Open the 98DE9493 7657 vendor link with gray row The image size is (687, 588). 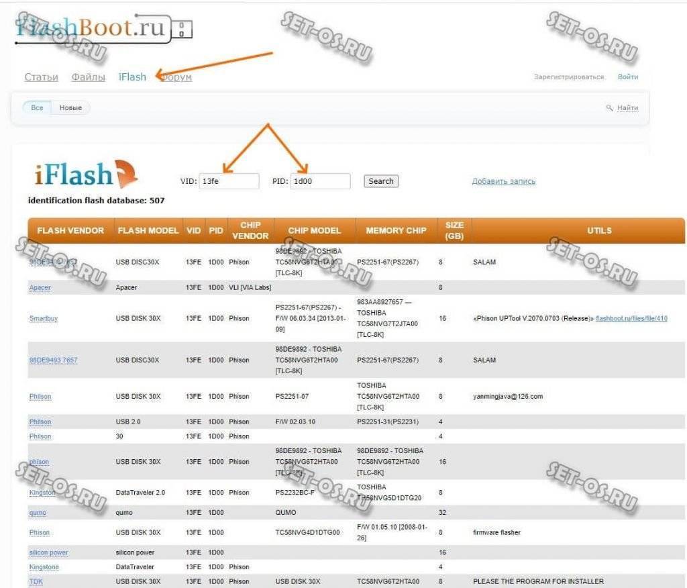pos(53,360)
